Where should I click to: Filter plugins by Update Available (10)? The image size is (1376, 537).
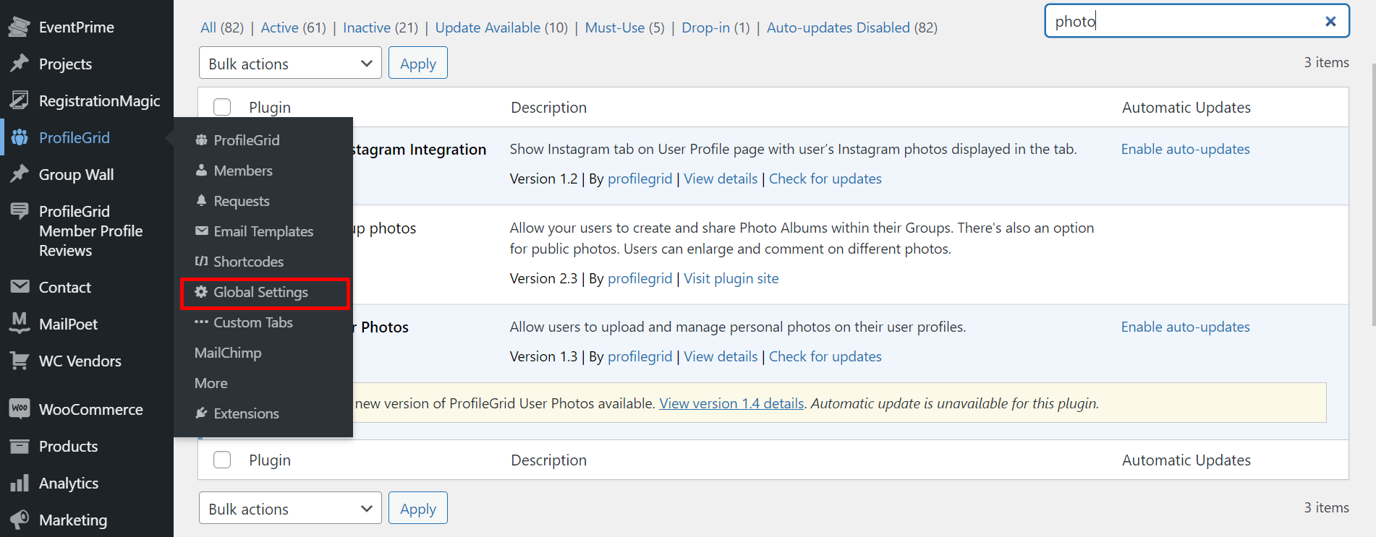point(501,27)
